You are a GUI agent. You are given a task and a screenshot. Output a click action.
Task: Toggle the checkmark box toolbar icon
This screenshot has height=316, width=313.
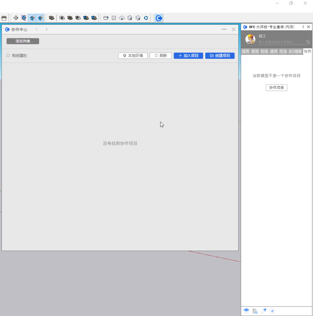coord(114,18)
